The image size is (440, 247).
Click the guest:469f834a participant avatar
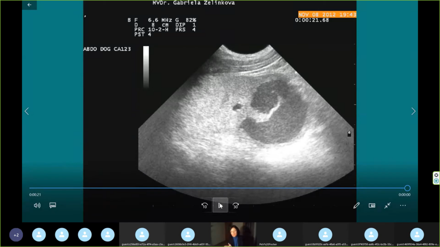[x=417, y=234]
